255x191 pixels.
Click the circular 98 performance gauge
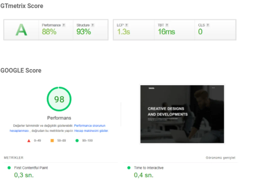pyautogui.click(x=59, y=99)
